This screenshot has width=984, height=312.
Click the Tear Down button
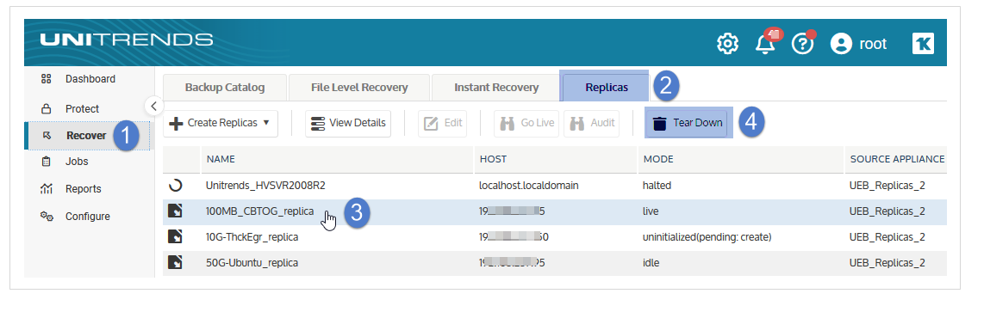pyautogui.click(x=688, y=123)
